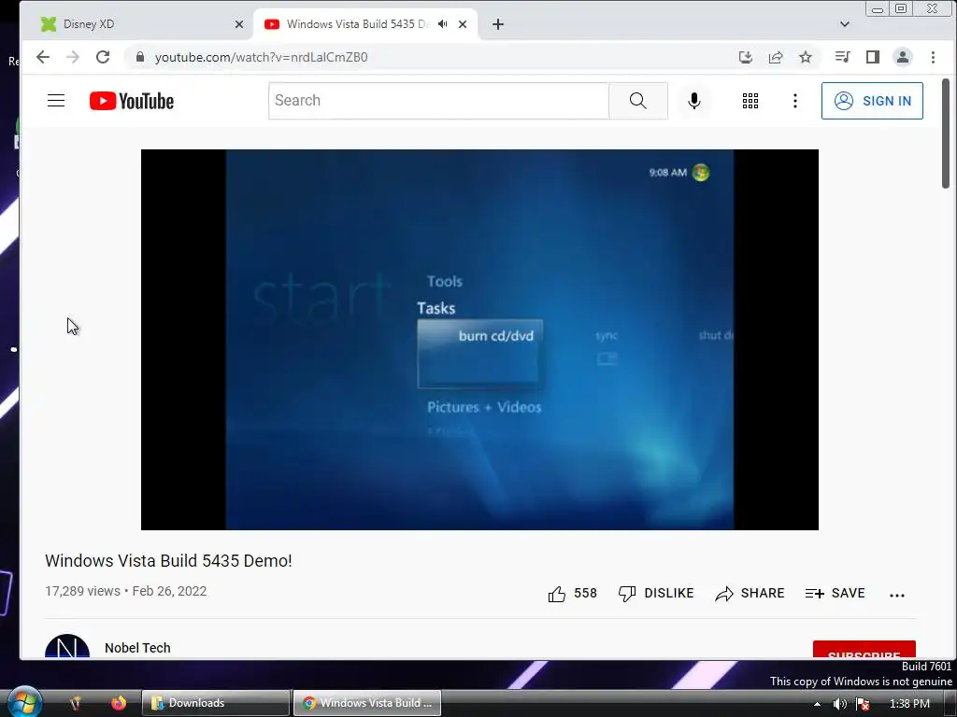Viewport: 957px width, 717px height.
Task: Open media controls in Chrome toolbar
Action: pyautogui.click(x=842, y=57)
